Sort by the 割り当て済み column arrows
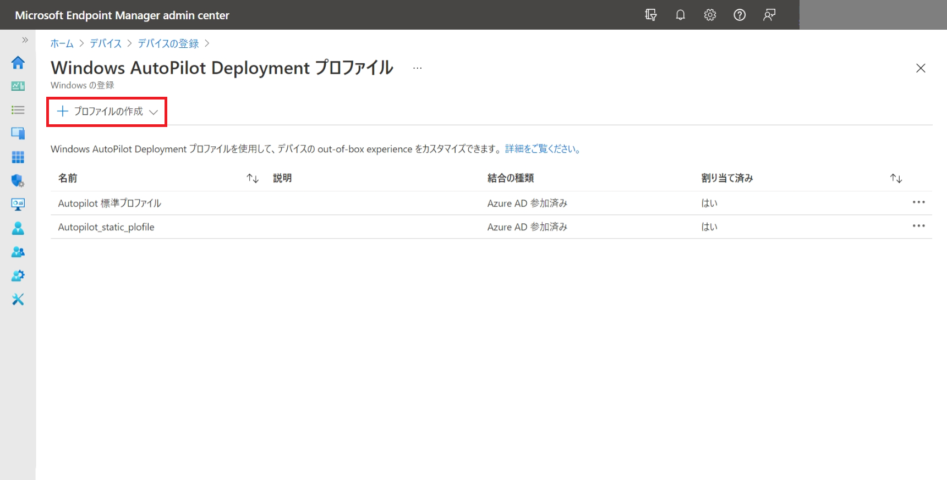 896,178
